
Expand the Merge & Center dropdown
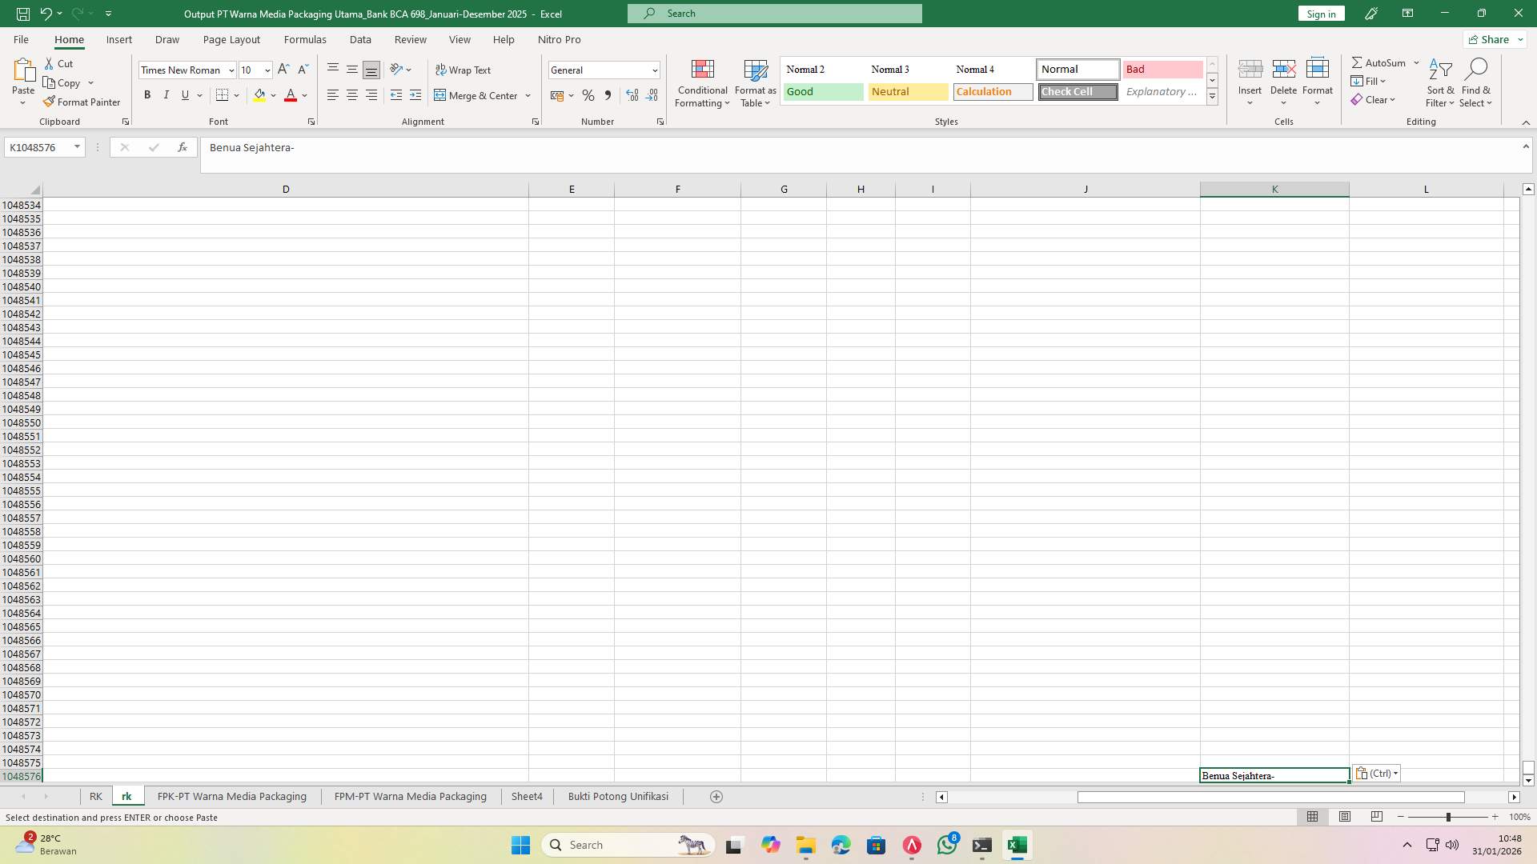click(x=528, y=95)
